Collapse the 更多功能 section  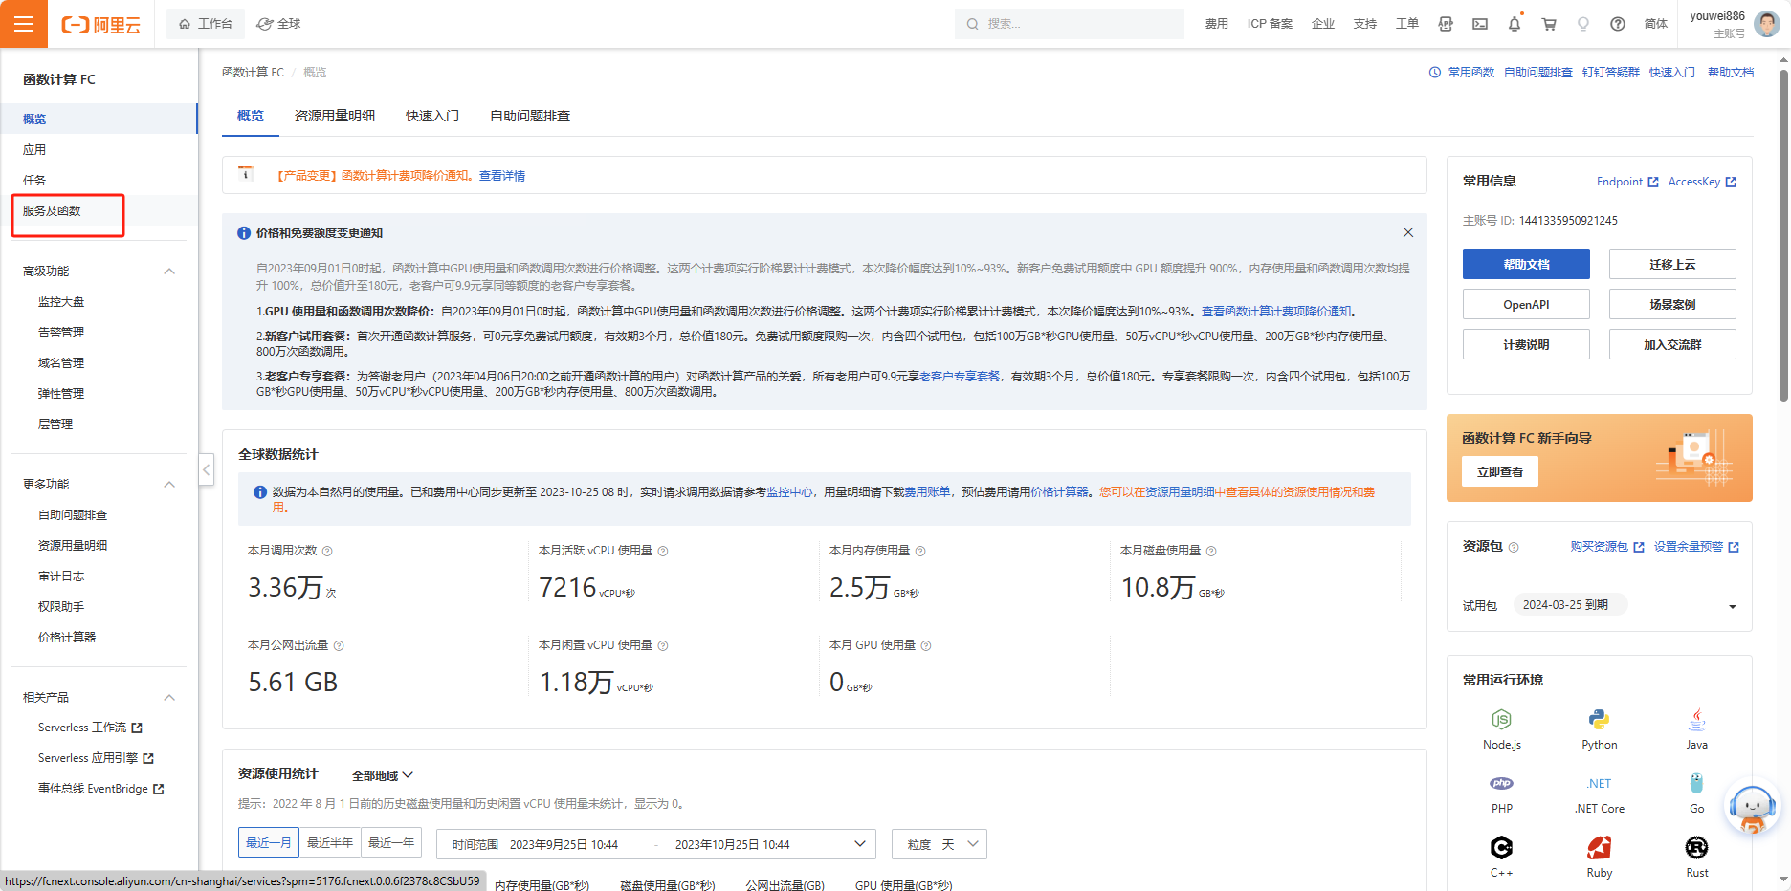coord(169,485)
